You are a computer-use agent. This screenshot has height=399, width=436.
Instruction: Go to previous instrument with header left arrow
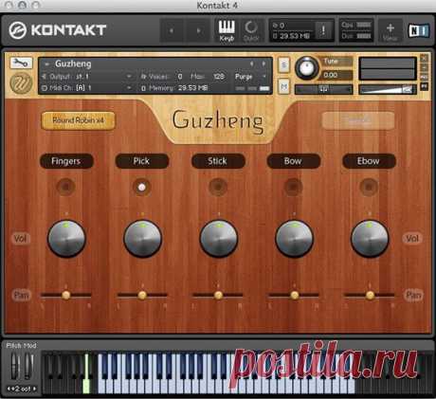(172, 30)
